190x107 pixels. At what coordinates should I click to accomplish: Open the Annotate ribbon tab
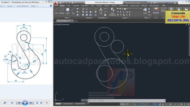point(76,6)
